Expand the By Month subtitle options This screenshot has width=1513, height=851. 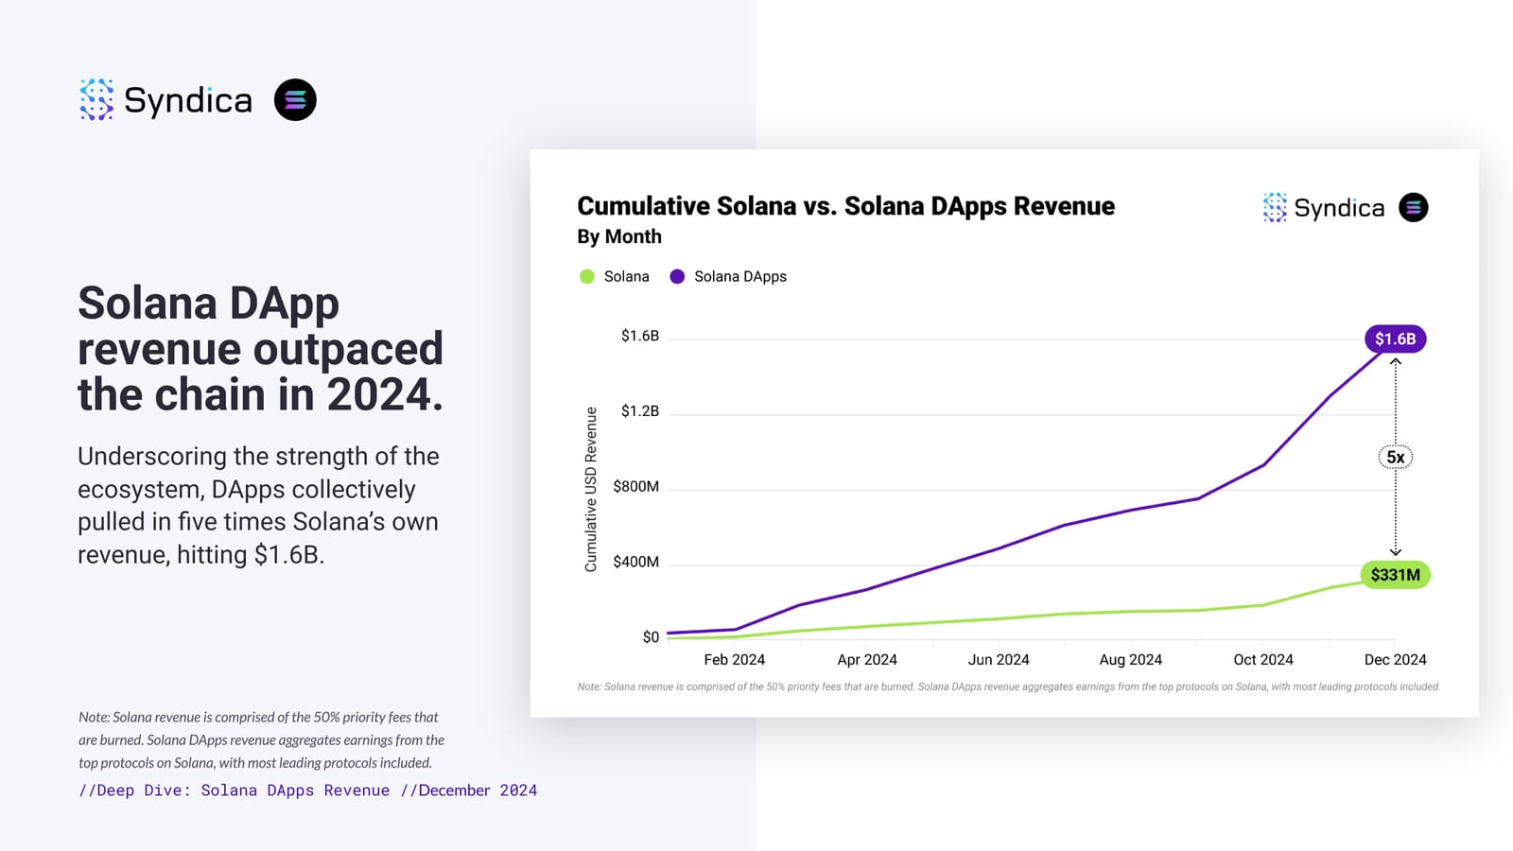pyautogui.click(x=618, y=236)
